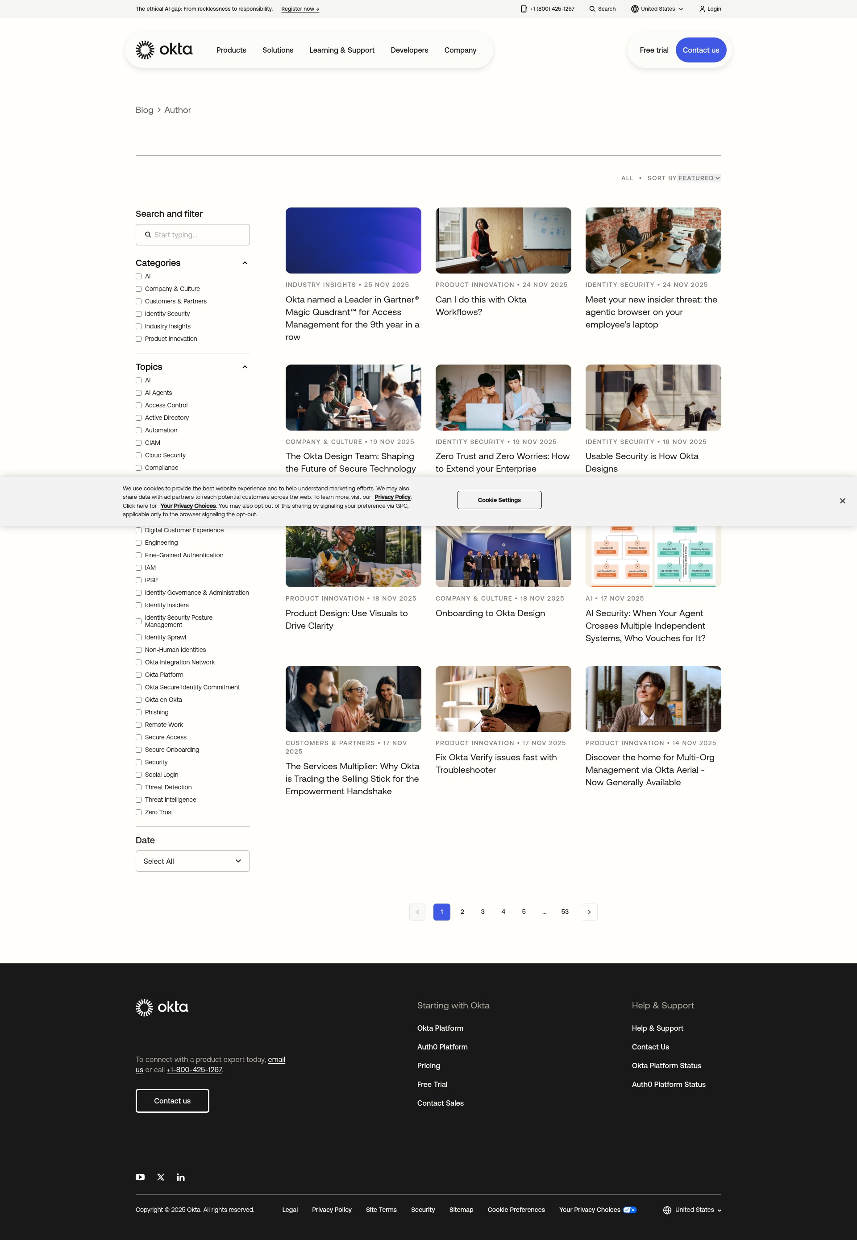
Task: Click the Cookie Preferences footer link
Action: tap(516, 1210)
